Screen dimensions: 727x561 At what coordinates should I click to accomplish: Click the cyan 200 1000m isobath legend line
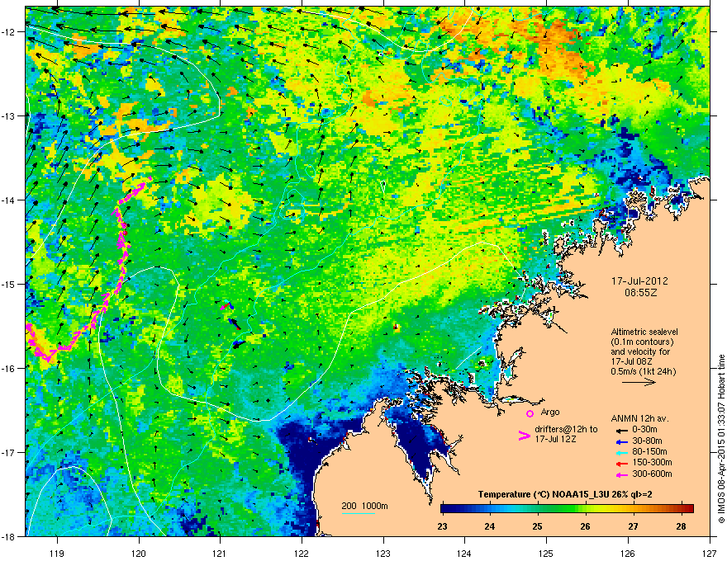point(359,513)
